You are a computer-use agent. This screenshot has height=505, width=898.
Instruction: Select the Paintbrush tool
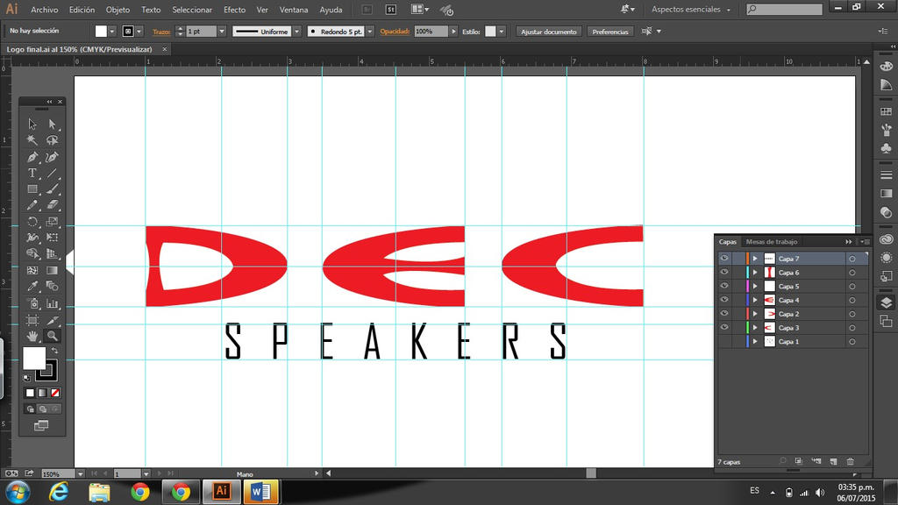(x=52, y=189)
